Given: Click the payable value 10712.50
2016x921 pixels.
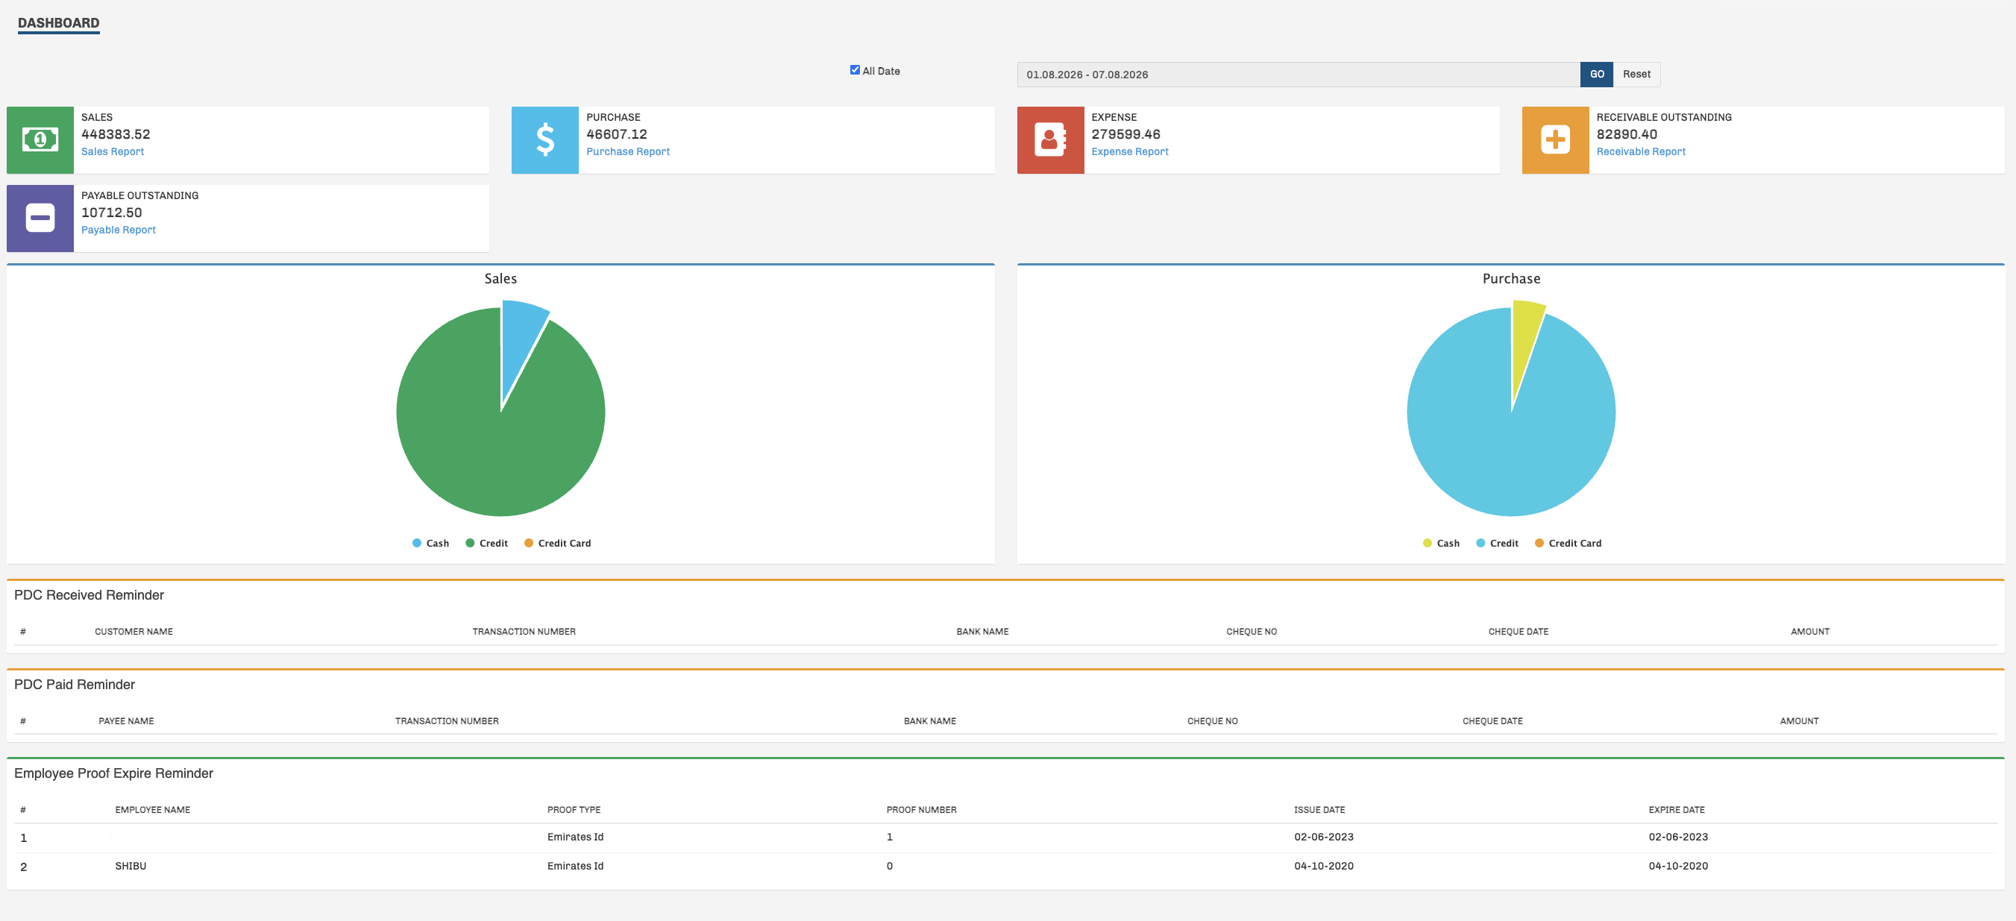Looking at the screenshot, I should 112,213.
